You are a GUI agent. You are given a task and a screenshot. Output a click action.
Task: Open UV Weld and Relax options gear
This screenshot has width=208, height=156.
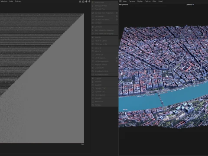[x=117, y=19]
